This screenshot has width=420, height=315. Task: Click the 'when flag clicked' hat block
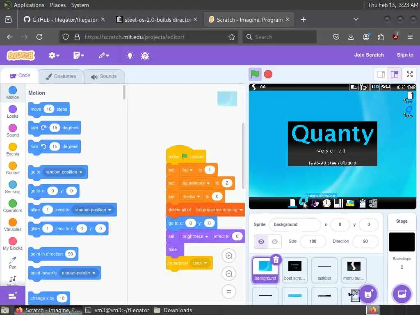pos(186,155)
